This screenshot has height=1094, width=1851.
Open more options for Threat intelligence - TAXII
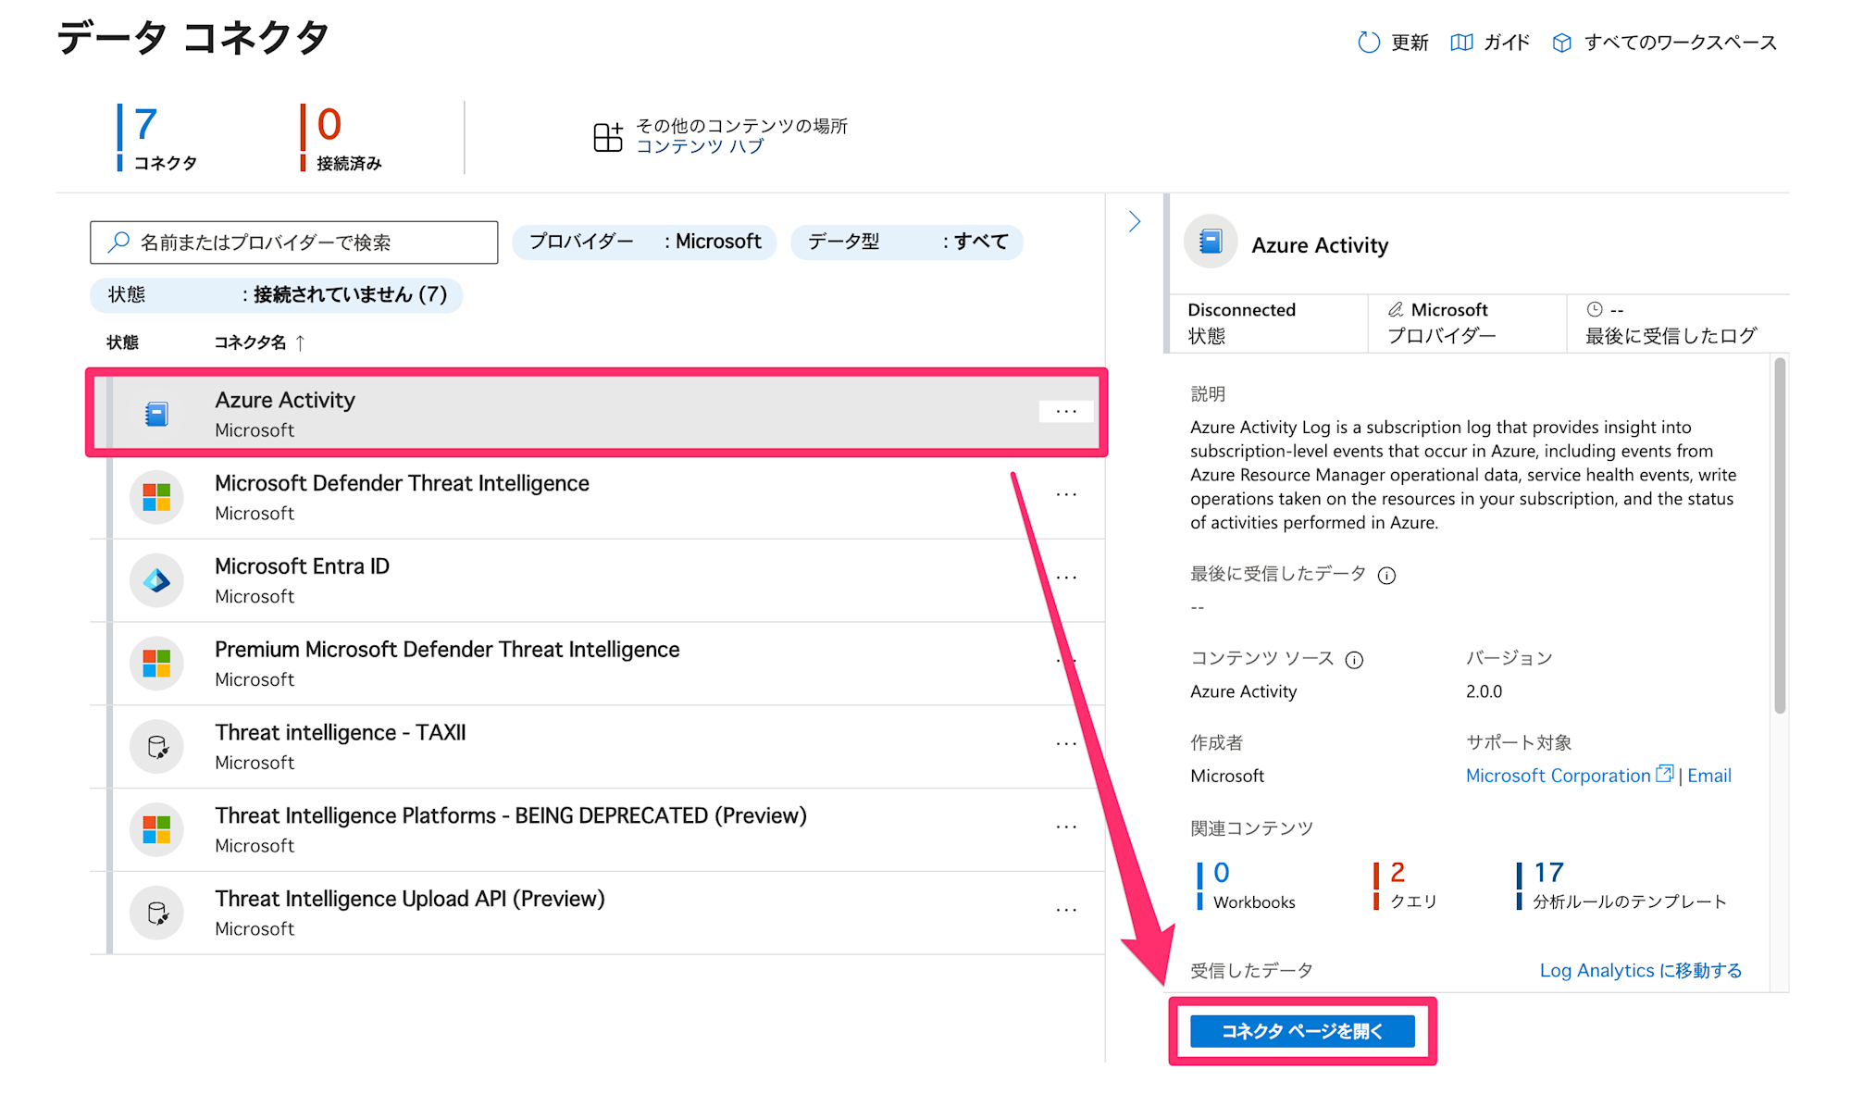(1066, 744)
